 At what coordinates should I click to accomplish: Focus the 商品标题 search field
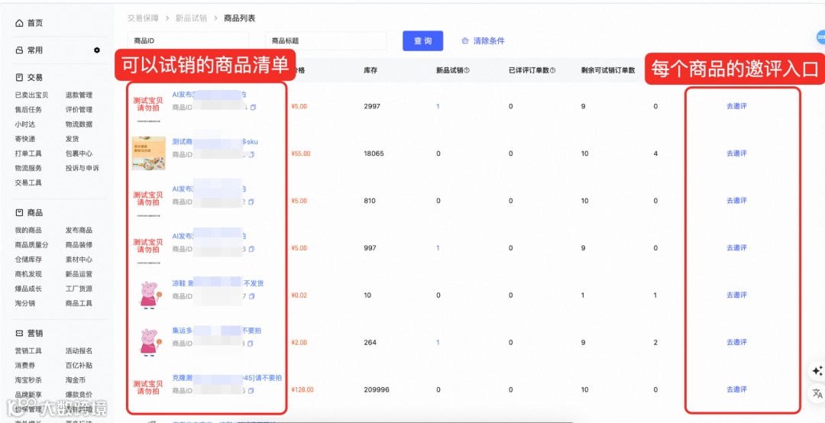(325, 40)
